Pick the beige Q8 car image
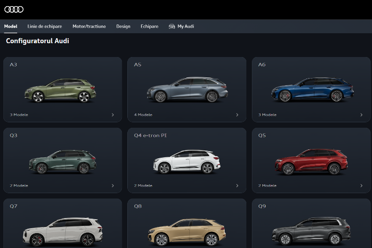Screen dimensions: 372x248 click(x=187, y=232)
